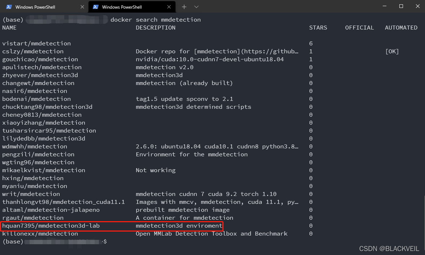Image resolution: width=425 pixels, height=255 pixels.
Task: Click 'gouchicao/mmdetection' row name
Action: click(40, 59)
